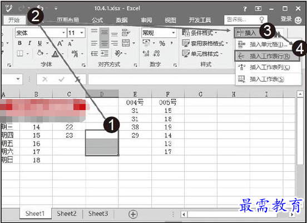Switch to the 审阅 ribbon tab

click(146, 20)
